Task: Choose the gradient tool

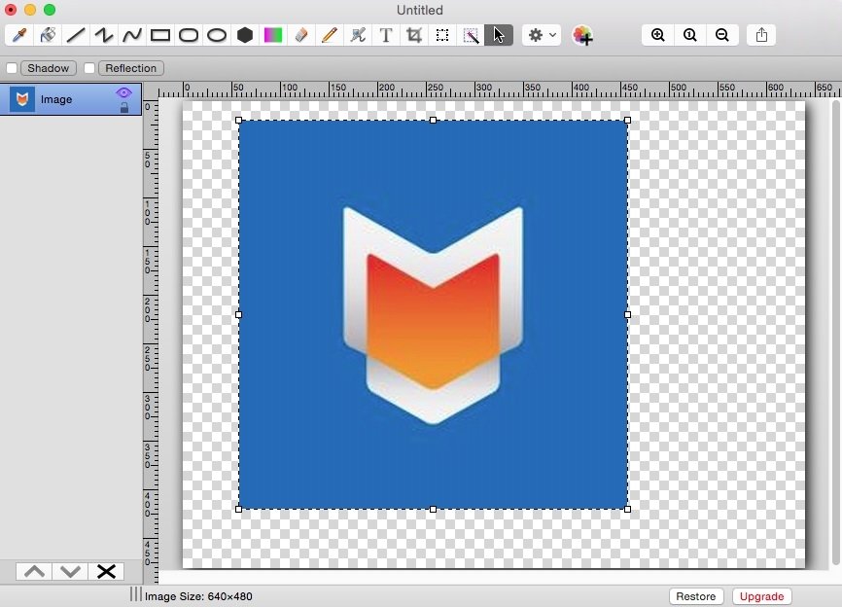Action: [273, 35]
